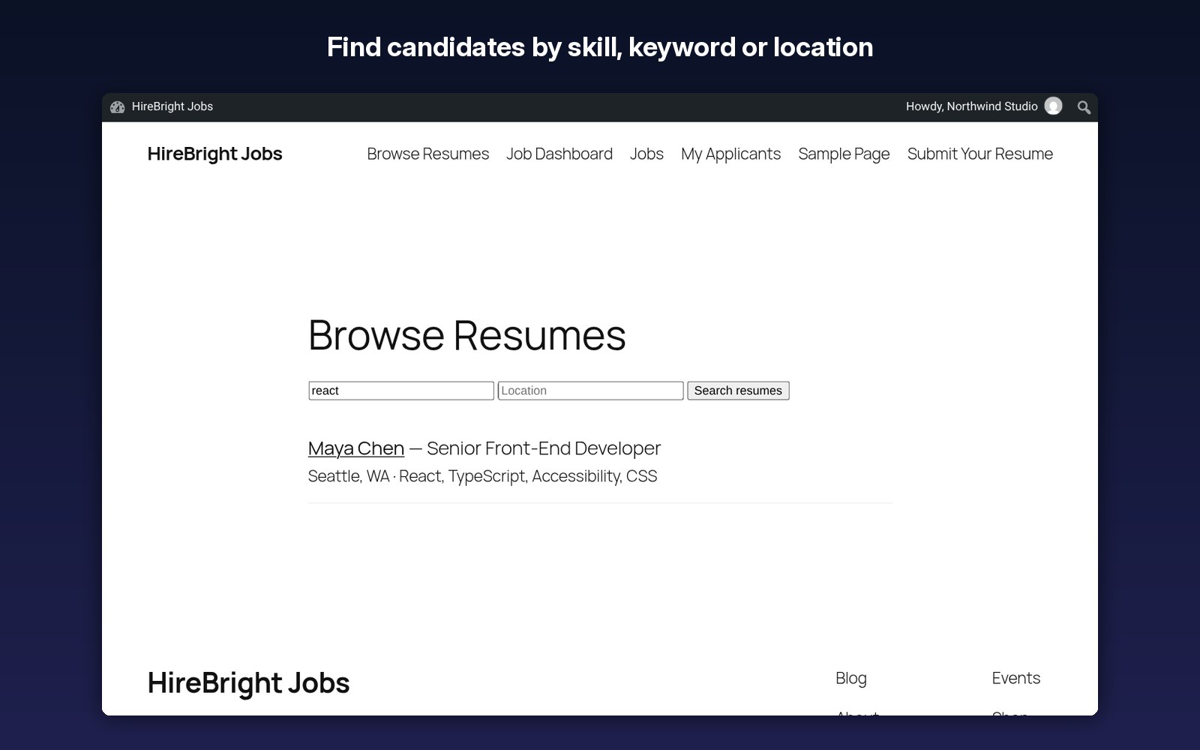1200x750 pixels.
Task: Open the admin bar search magnifier icon
Action: click(1084, 107)
